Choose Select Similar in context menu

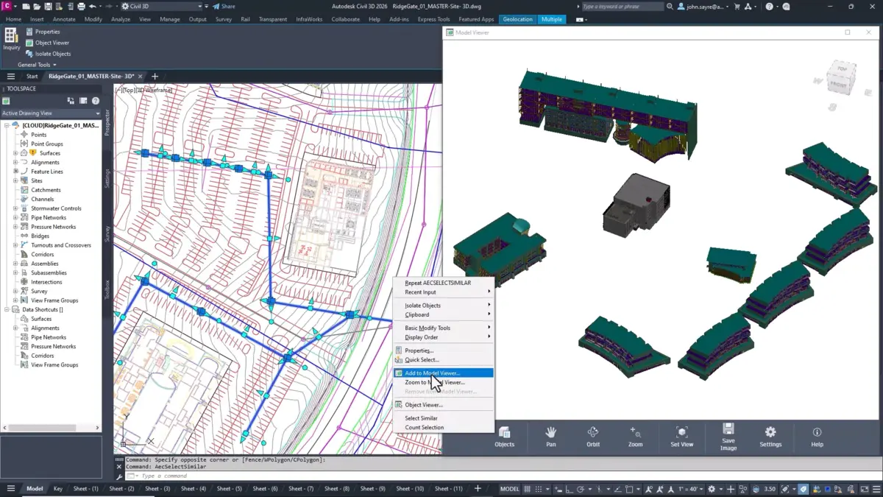(x=444, y=418)
